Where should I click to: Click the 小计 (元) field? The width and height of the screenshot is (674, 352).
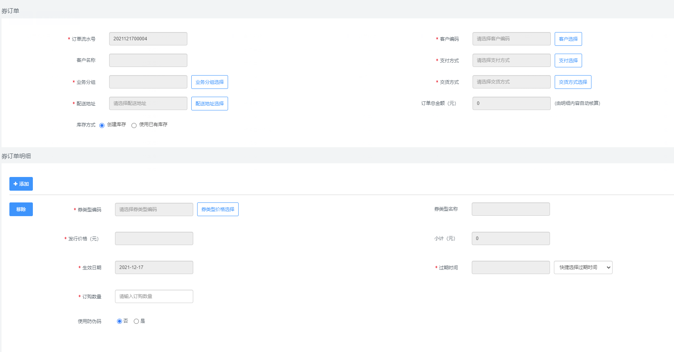[510, 238]
